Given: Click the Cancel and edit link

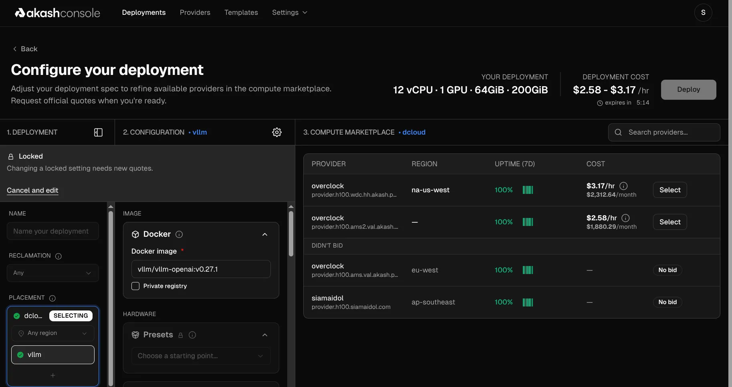Looking at the screenshot, I should 32,190.
